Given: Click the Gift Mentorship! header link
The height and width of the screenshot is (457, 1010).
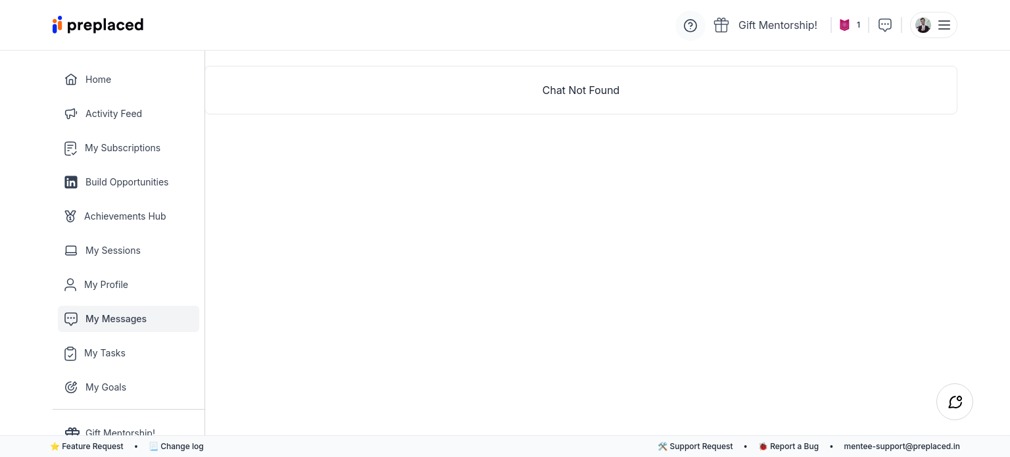Looking at the screenshot, I should [x=777, y=25].
